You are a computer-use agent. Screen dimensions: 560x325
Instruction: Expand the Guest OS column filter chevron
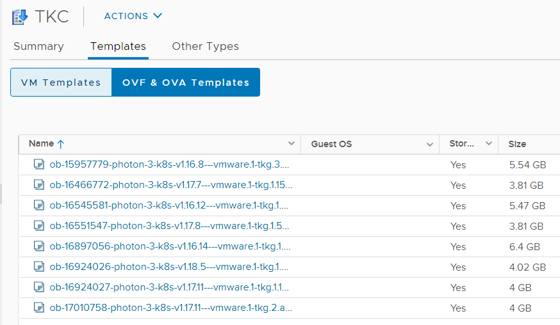430,144
